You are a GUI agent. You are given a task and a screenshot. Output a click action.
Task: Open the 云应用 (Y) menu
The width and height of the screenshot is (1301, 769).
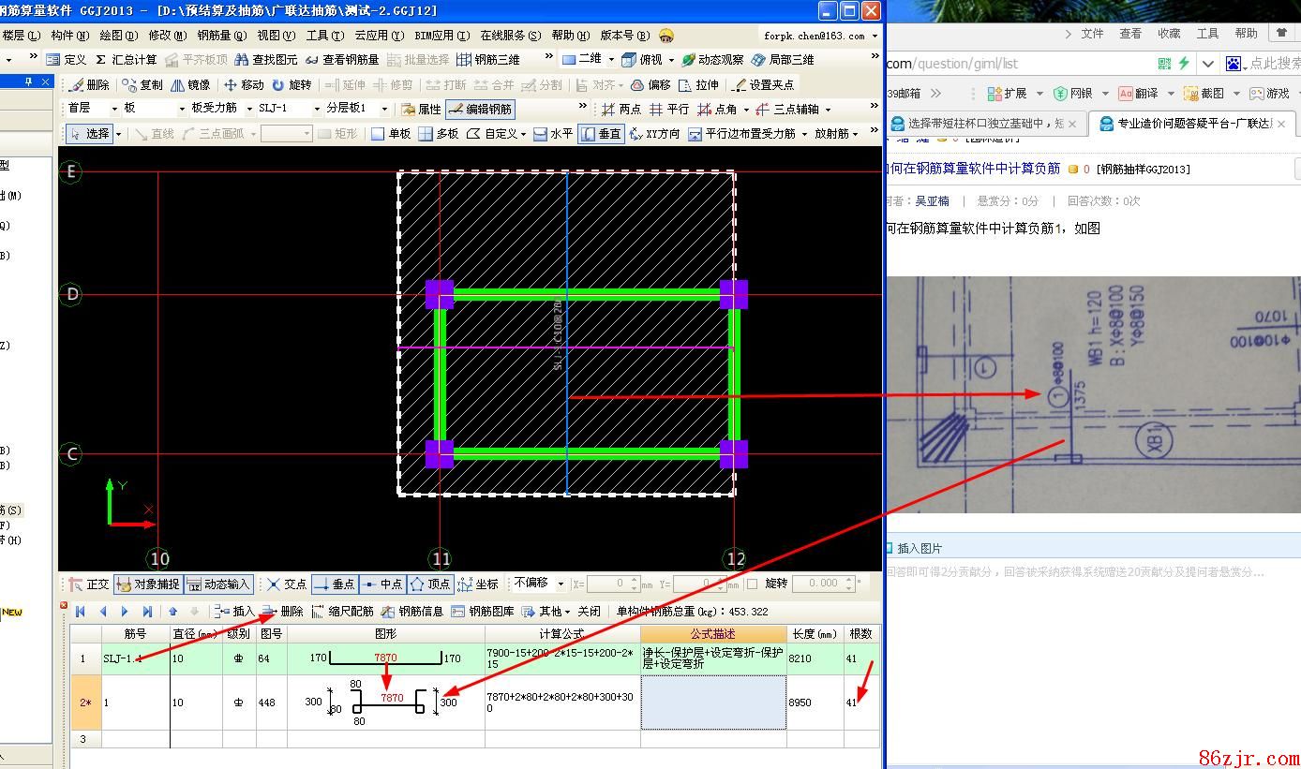click(x=379, y=36)
